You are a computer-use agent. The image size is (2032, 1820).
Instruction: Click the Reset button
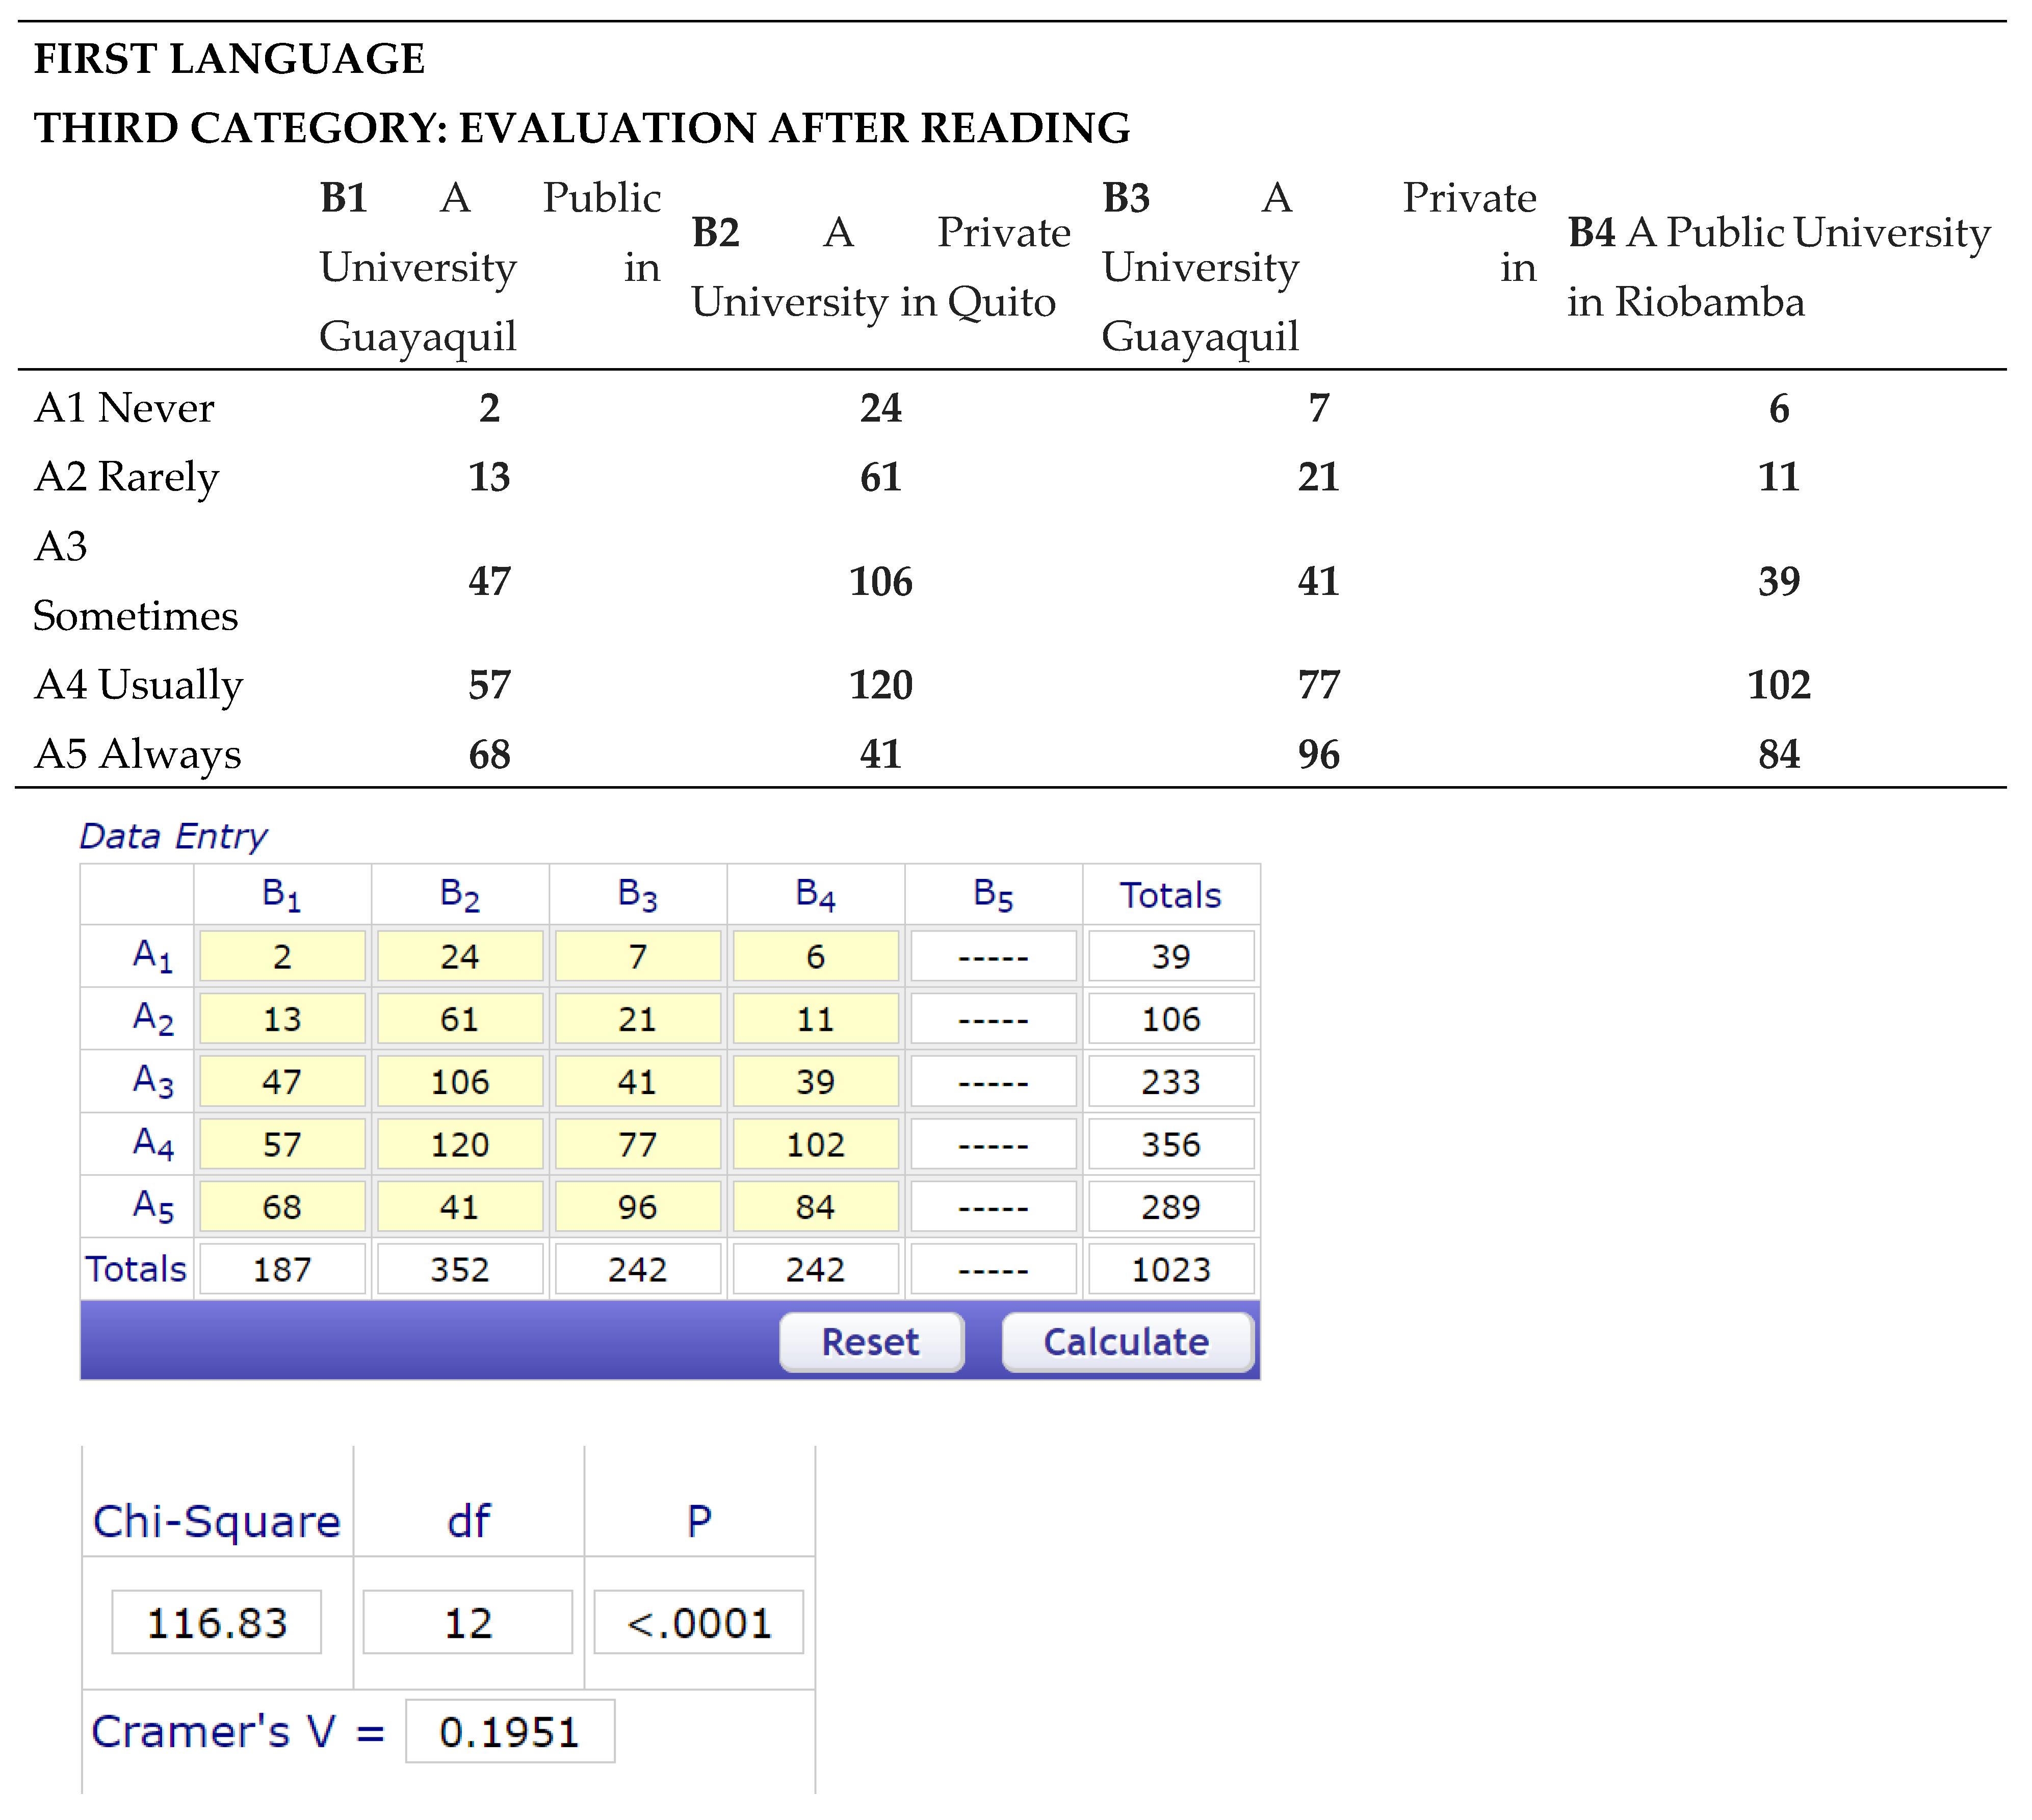870,1342
